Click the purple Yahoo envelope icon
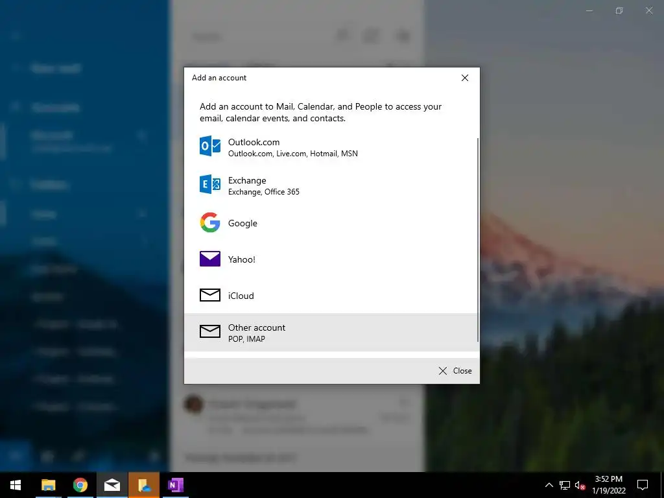Viewport: 664px width, 498px height. 210,259
